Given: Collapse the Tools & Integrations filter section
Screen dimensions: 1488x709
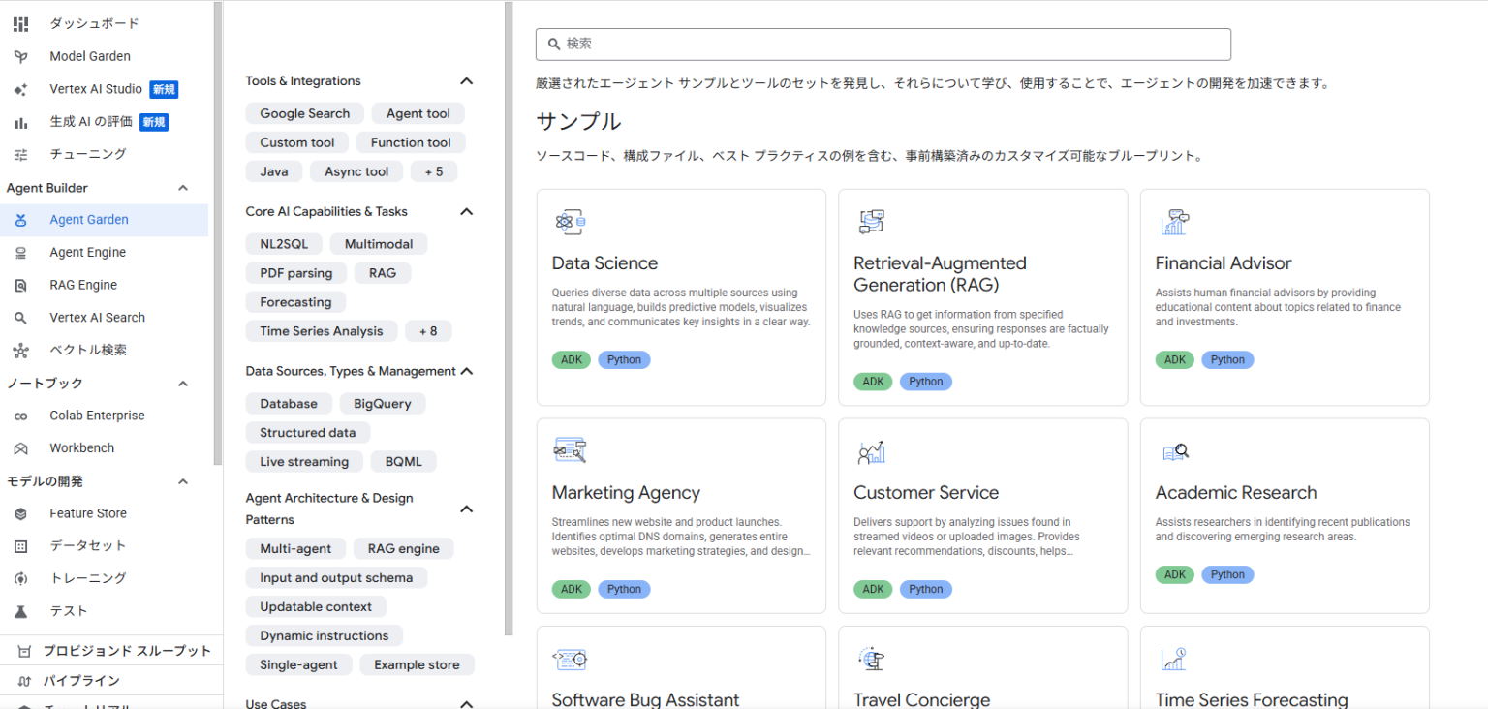Looking at the screenshot, I should point(466,81).
